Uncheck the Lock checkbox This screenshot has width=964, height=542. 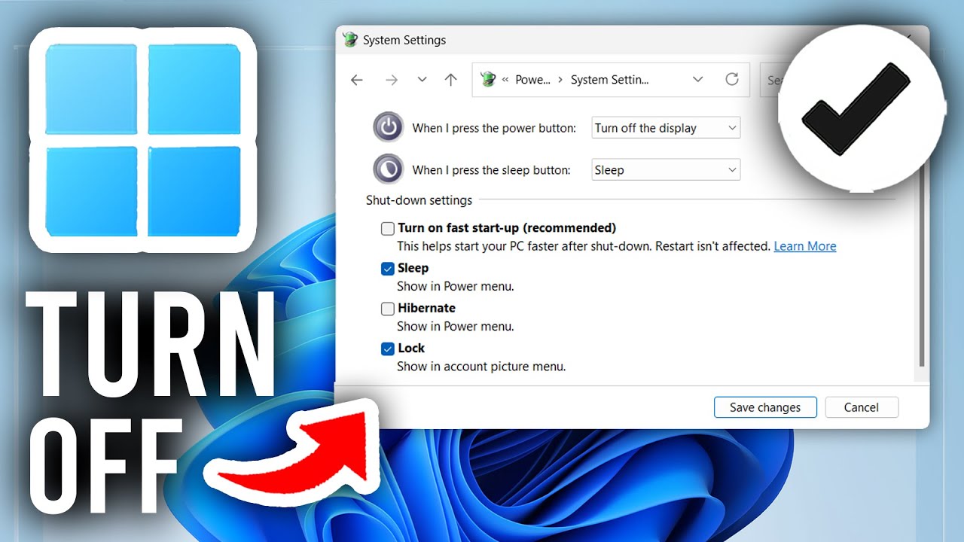(388, 349)
